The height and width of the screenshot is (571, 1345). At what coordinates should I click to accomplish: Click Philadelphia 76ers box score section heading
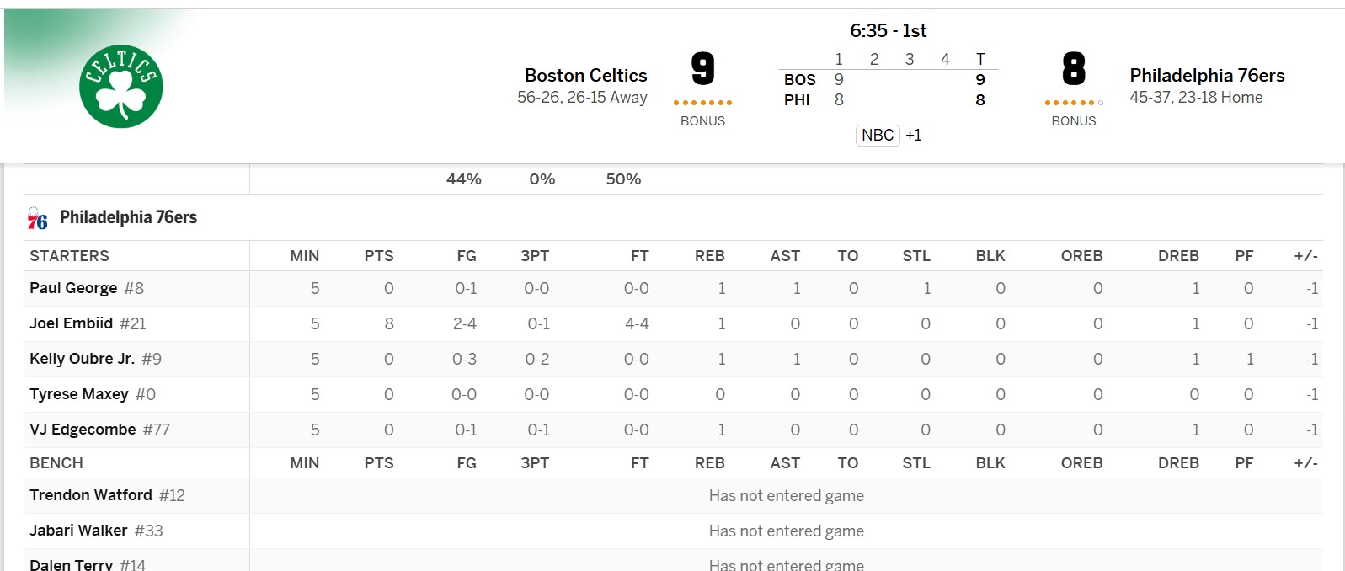(x=128, y=217)
